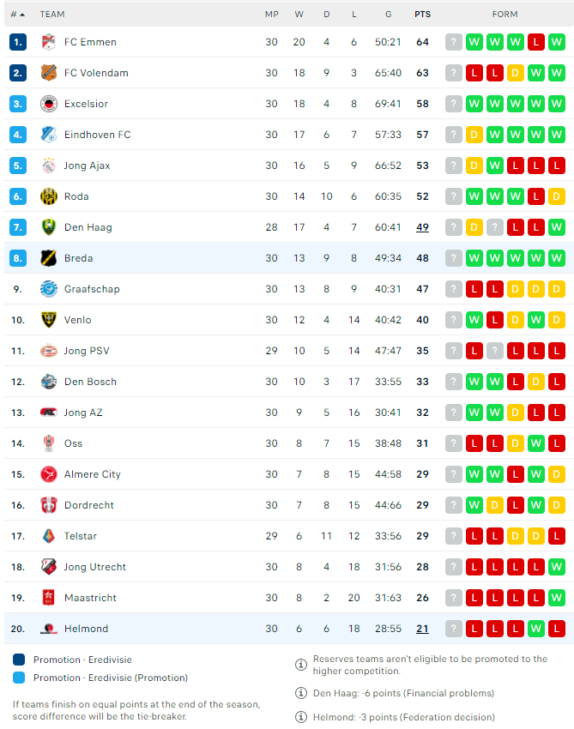Click the Telstar team badge

[48, 536]
